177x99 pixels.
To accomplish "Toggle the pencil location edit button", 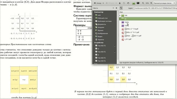I will point(121,8).
